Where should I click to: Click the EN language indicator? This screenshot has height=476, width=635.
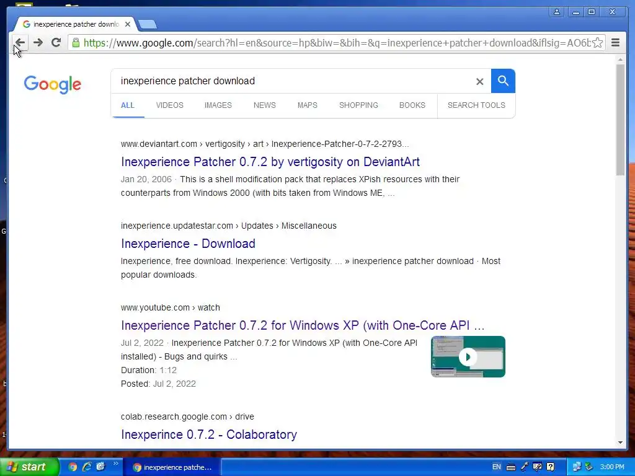pyautogui.click(x=497, y=467)
